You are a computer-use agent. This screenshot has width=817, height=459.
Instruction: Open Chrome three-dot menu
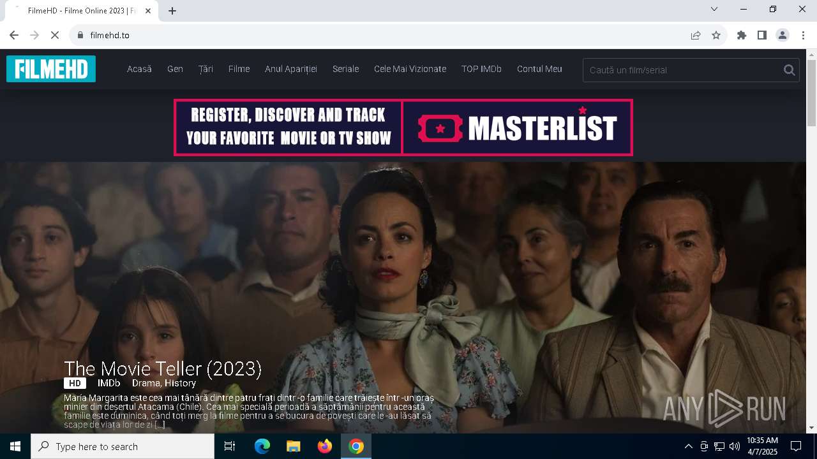(x=803, y=35)
